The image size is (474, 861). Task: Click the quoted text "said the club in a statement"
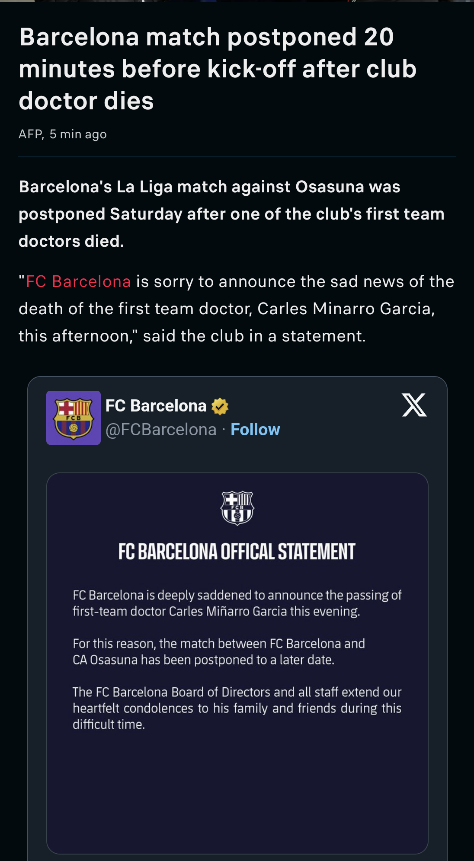[254, 336]
